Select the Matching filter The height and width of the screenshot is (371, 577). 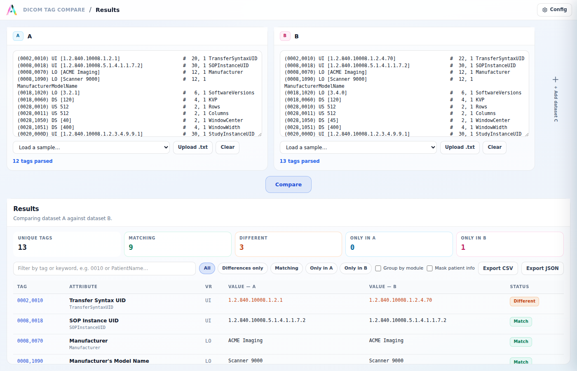pos(286,268)
